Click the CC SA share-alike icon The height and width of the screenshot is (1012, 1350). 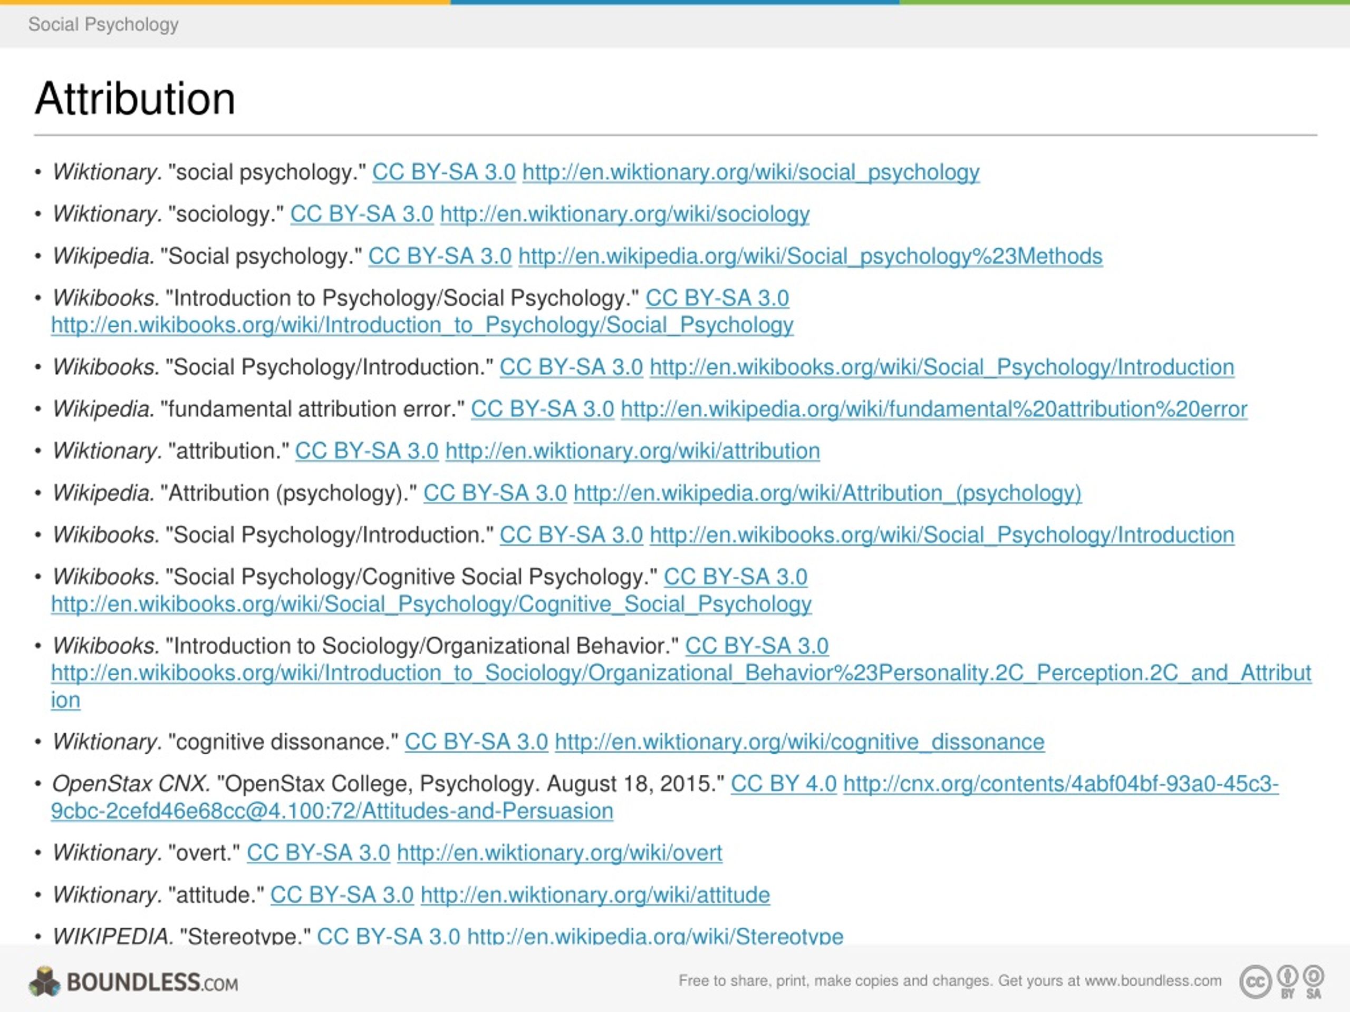coord(1314,981)
